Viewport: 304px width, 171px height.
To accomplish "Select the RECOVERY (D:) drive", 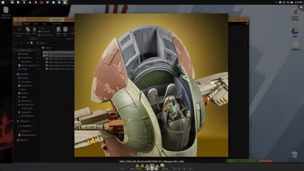I will coord(28,104).
